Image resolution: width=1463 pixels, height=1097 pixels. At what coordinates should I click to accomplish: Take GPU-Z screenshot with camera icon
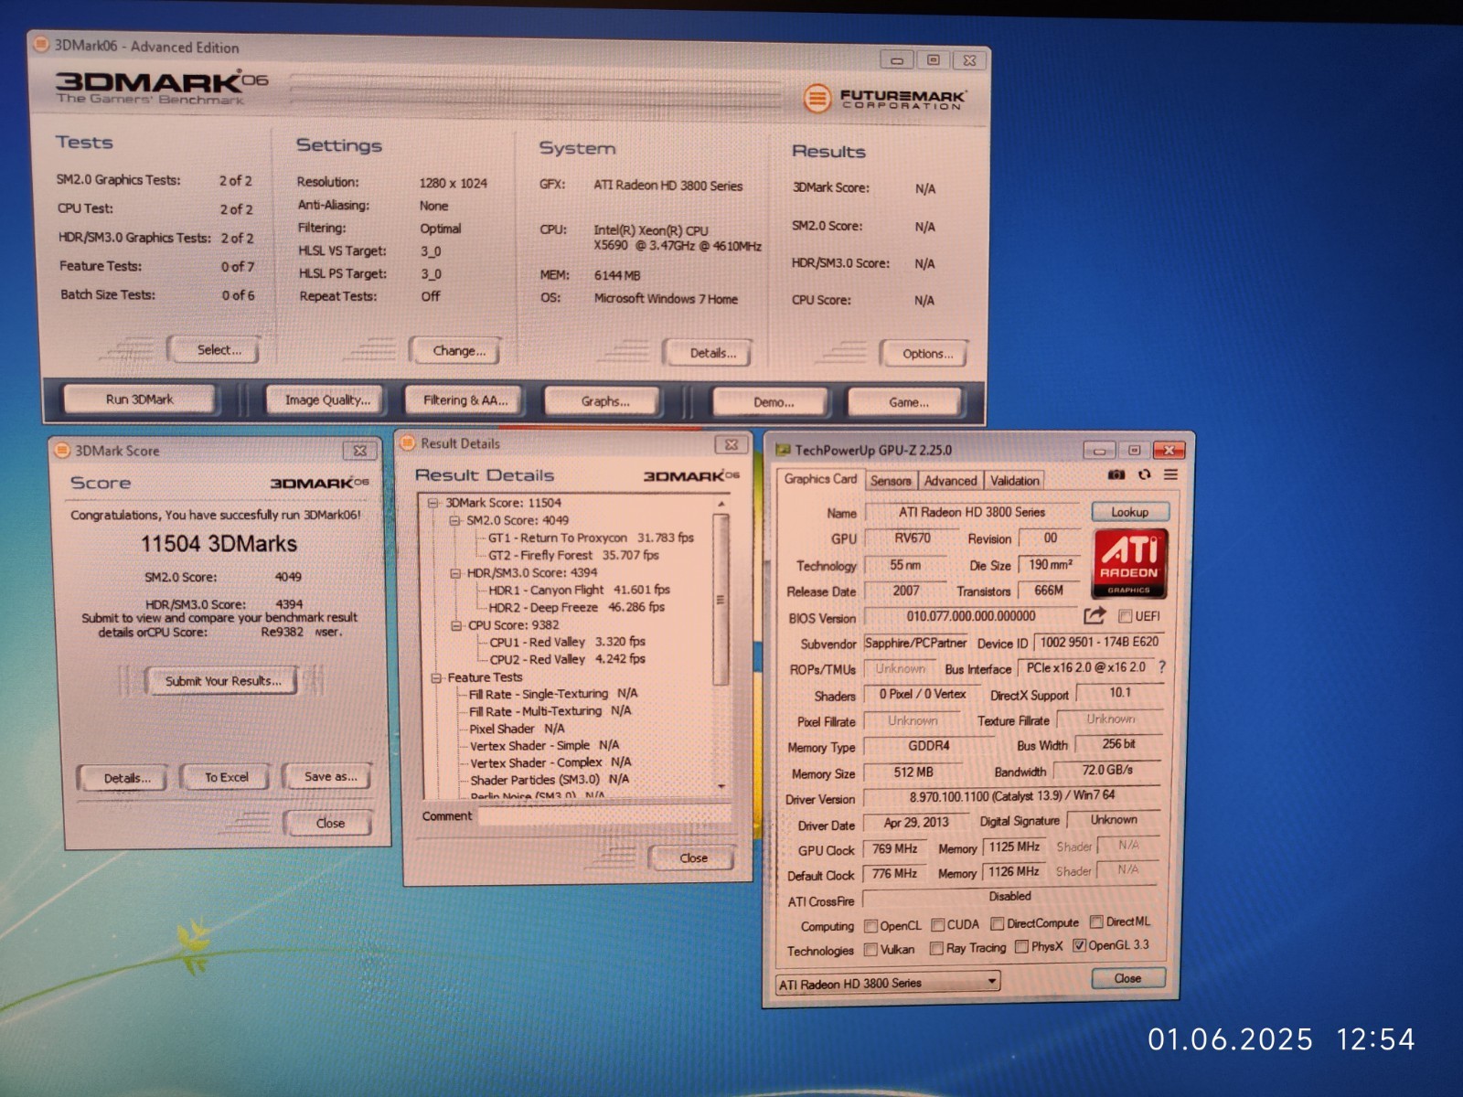pos(1116,474)
